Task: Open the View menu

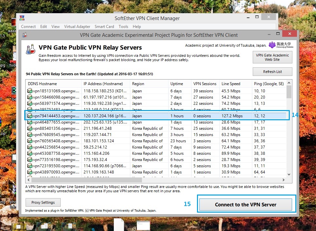Action: click(55, 27)
